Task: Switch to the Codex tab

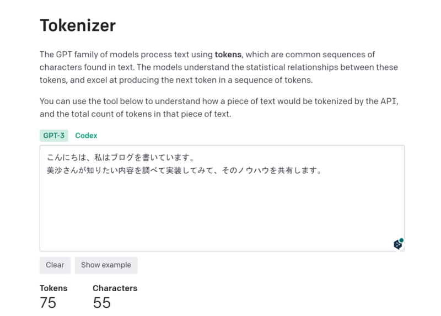Action: coord(86,136)
